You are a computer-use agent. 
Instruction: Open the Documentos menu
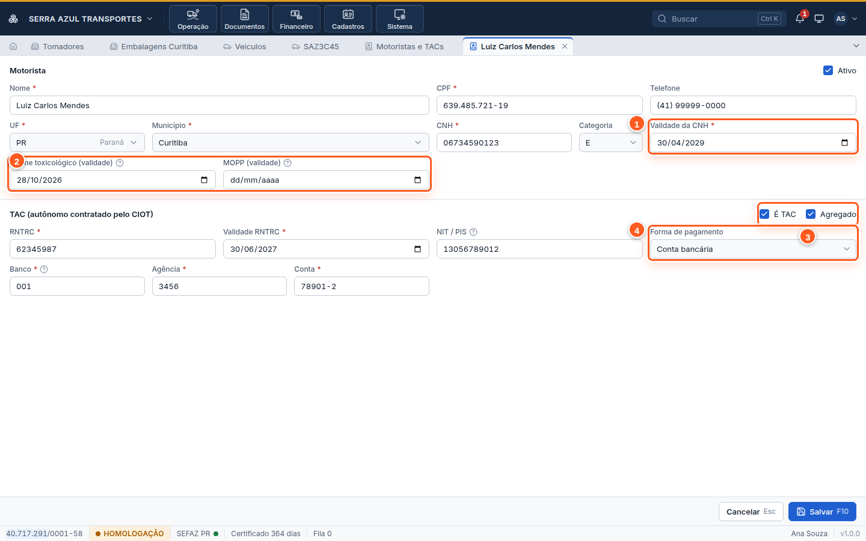point(245,19)
